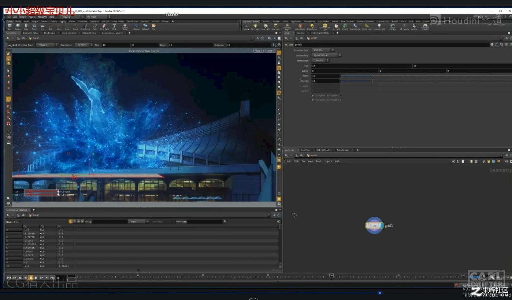Image resolution: width=512 pixels, height=300 pixels.
Task: Select the Sphere shelf tool
Action: tap(18, 27)
